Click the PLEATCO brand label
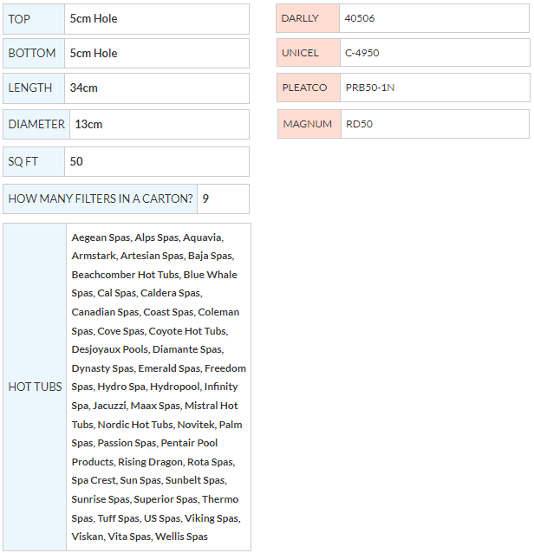 (307, 88)
